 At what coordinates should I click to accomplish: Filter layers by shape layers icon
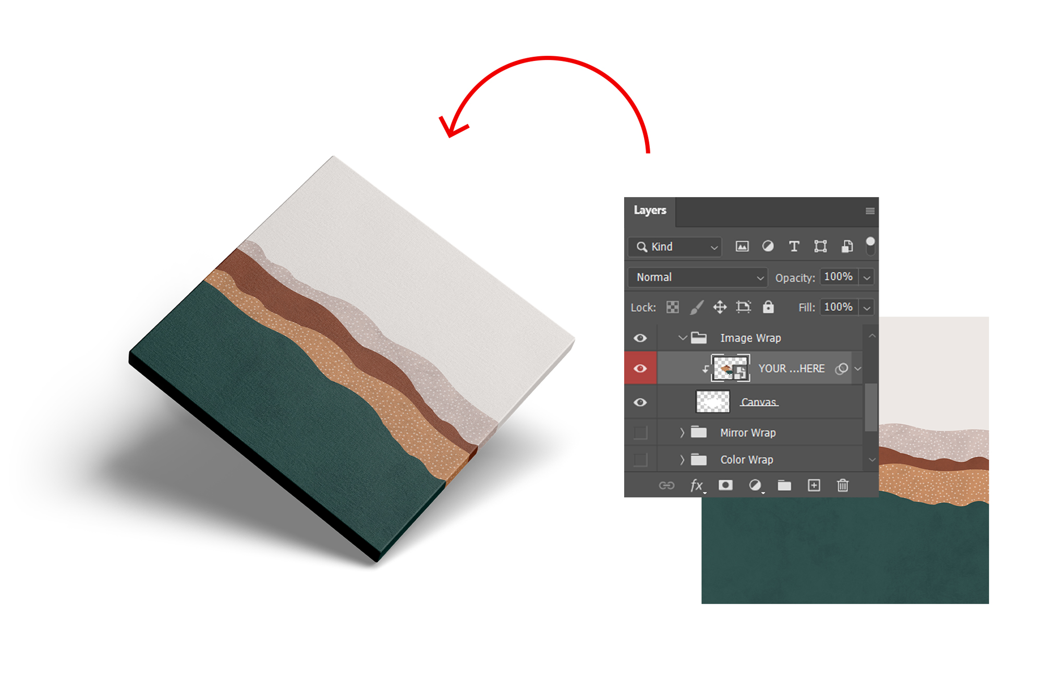click(x=820, y=247)
